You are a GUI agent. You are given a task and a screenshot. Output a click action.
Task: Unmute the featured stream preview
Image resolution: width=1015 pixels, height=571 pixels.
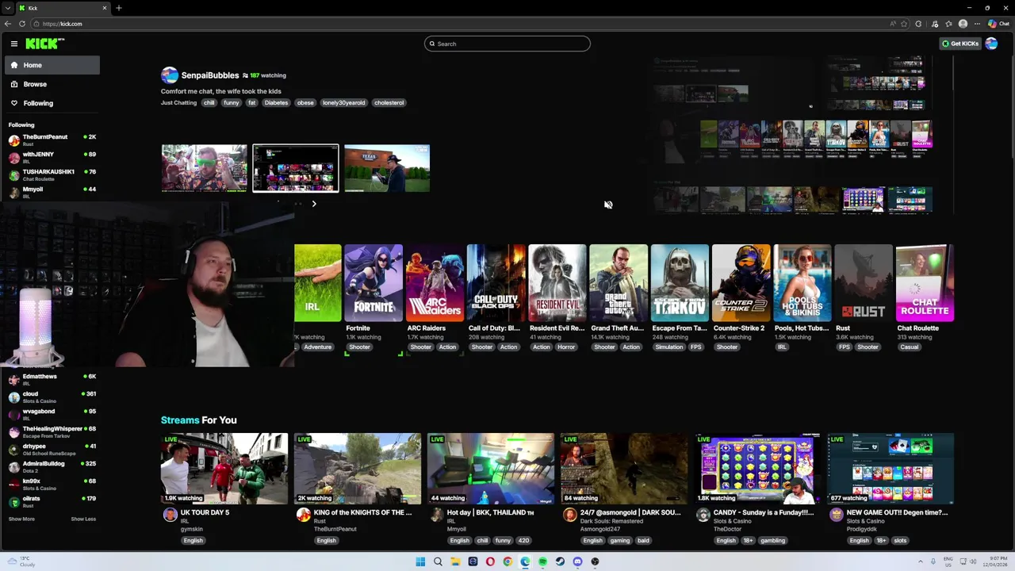[608, 205]
